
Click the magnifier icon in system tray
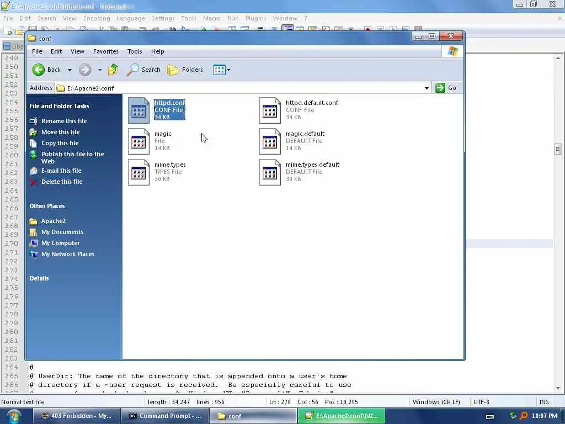524,416
